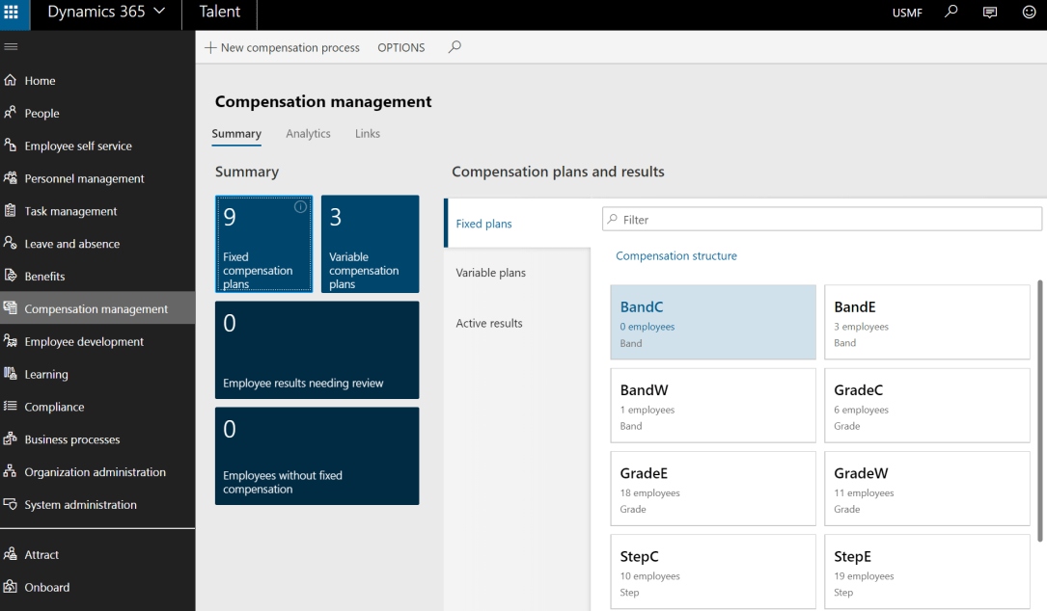Open the Variable compensation plans tile
Screen dimensions: 1047x611
370,244
